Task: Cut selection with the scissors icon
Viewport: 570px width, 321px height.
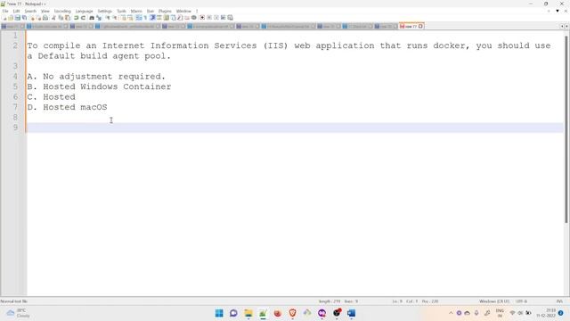Action: point(53,18)
